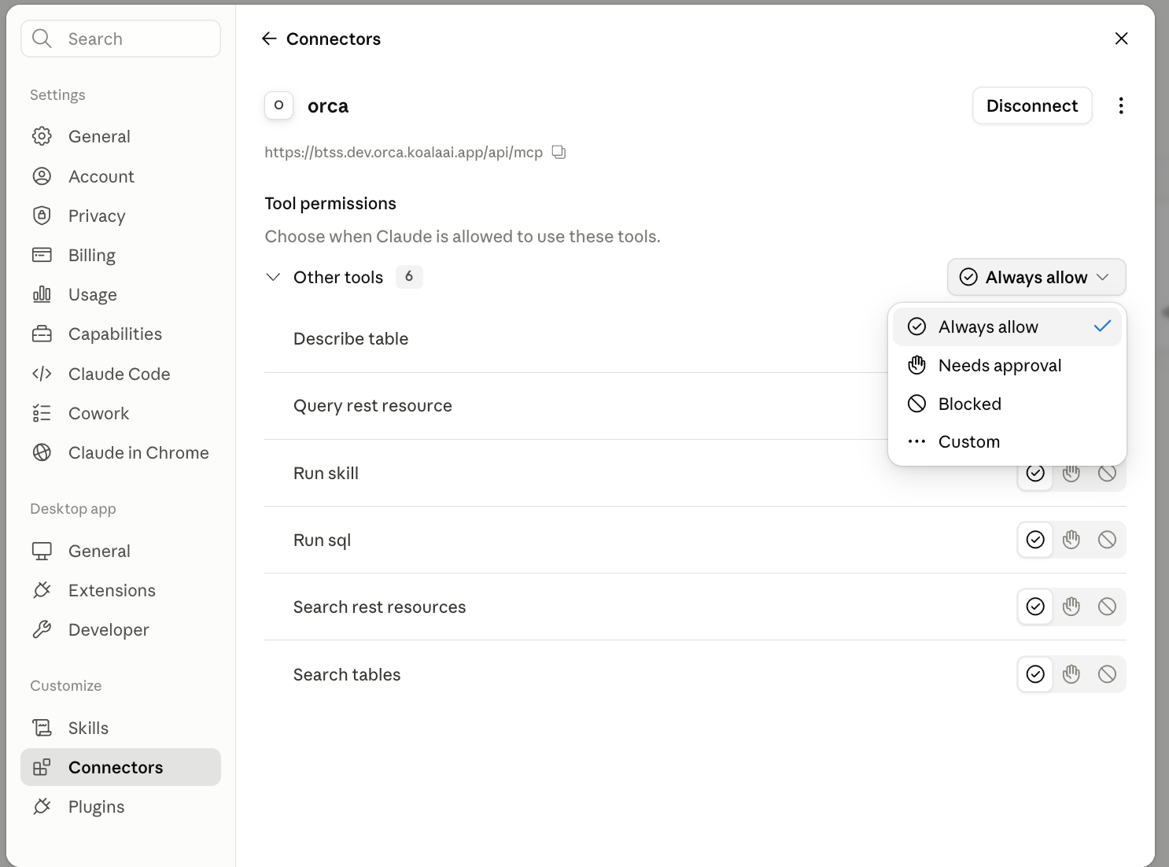1169x867 pixels.
Task: Click the back arrow next to Connectors
Action: tap(269, 39)
